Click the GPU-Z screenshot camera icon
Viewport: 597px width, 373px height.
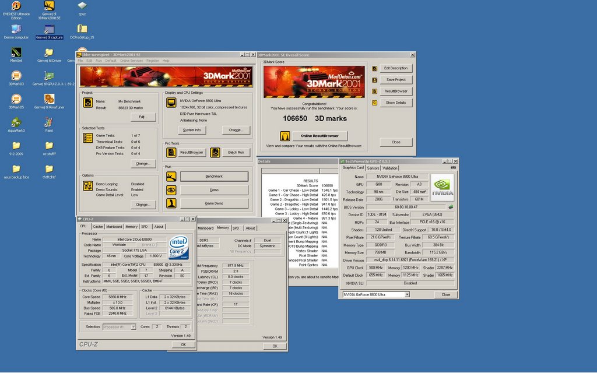coord(453,167)
